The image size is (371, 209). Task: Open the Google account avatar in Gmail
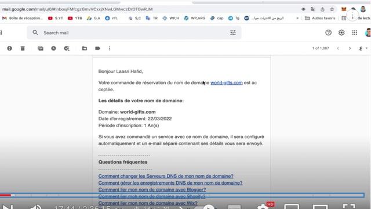pos(368,33)
